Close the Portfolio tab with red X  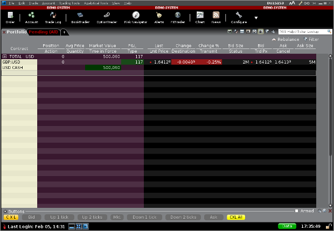[x=4, y=32]
